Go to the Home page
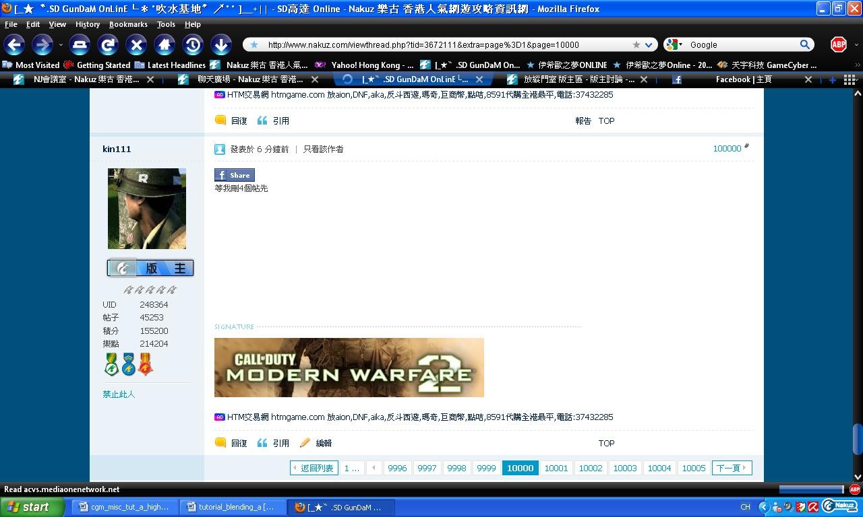Viewport: 863px width, 517px height. (x=165, y=44)
